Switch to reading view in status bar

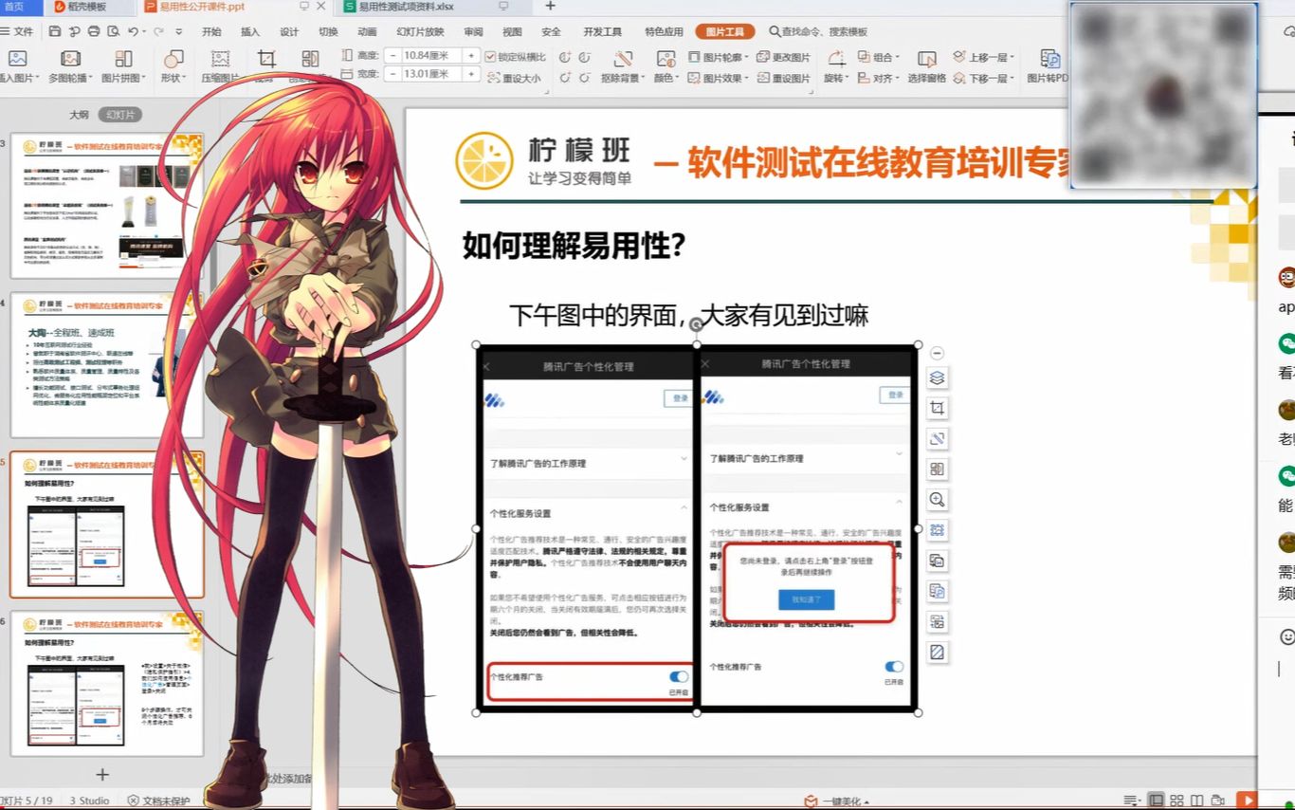(x=1196, y=801)
